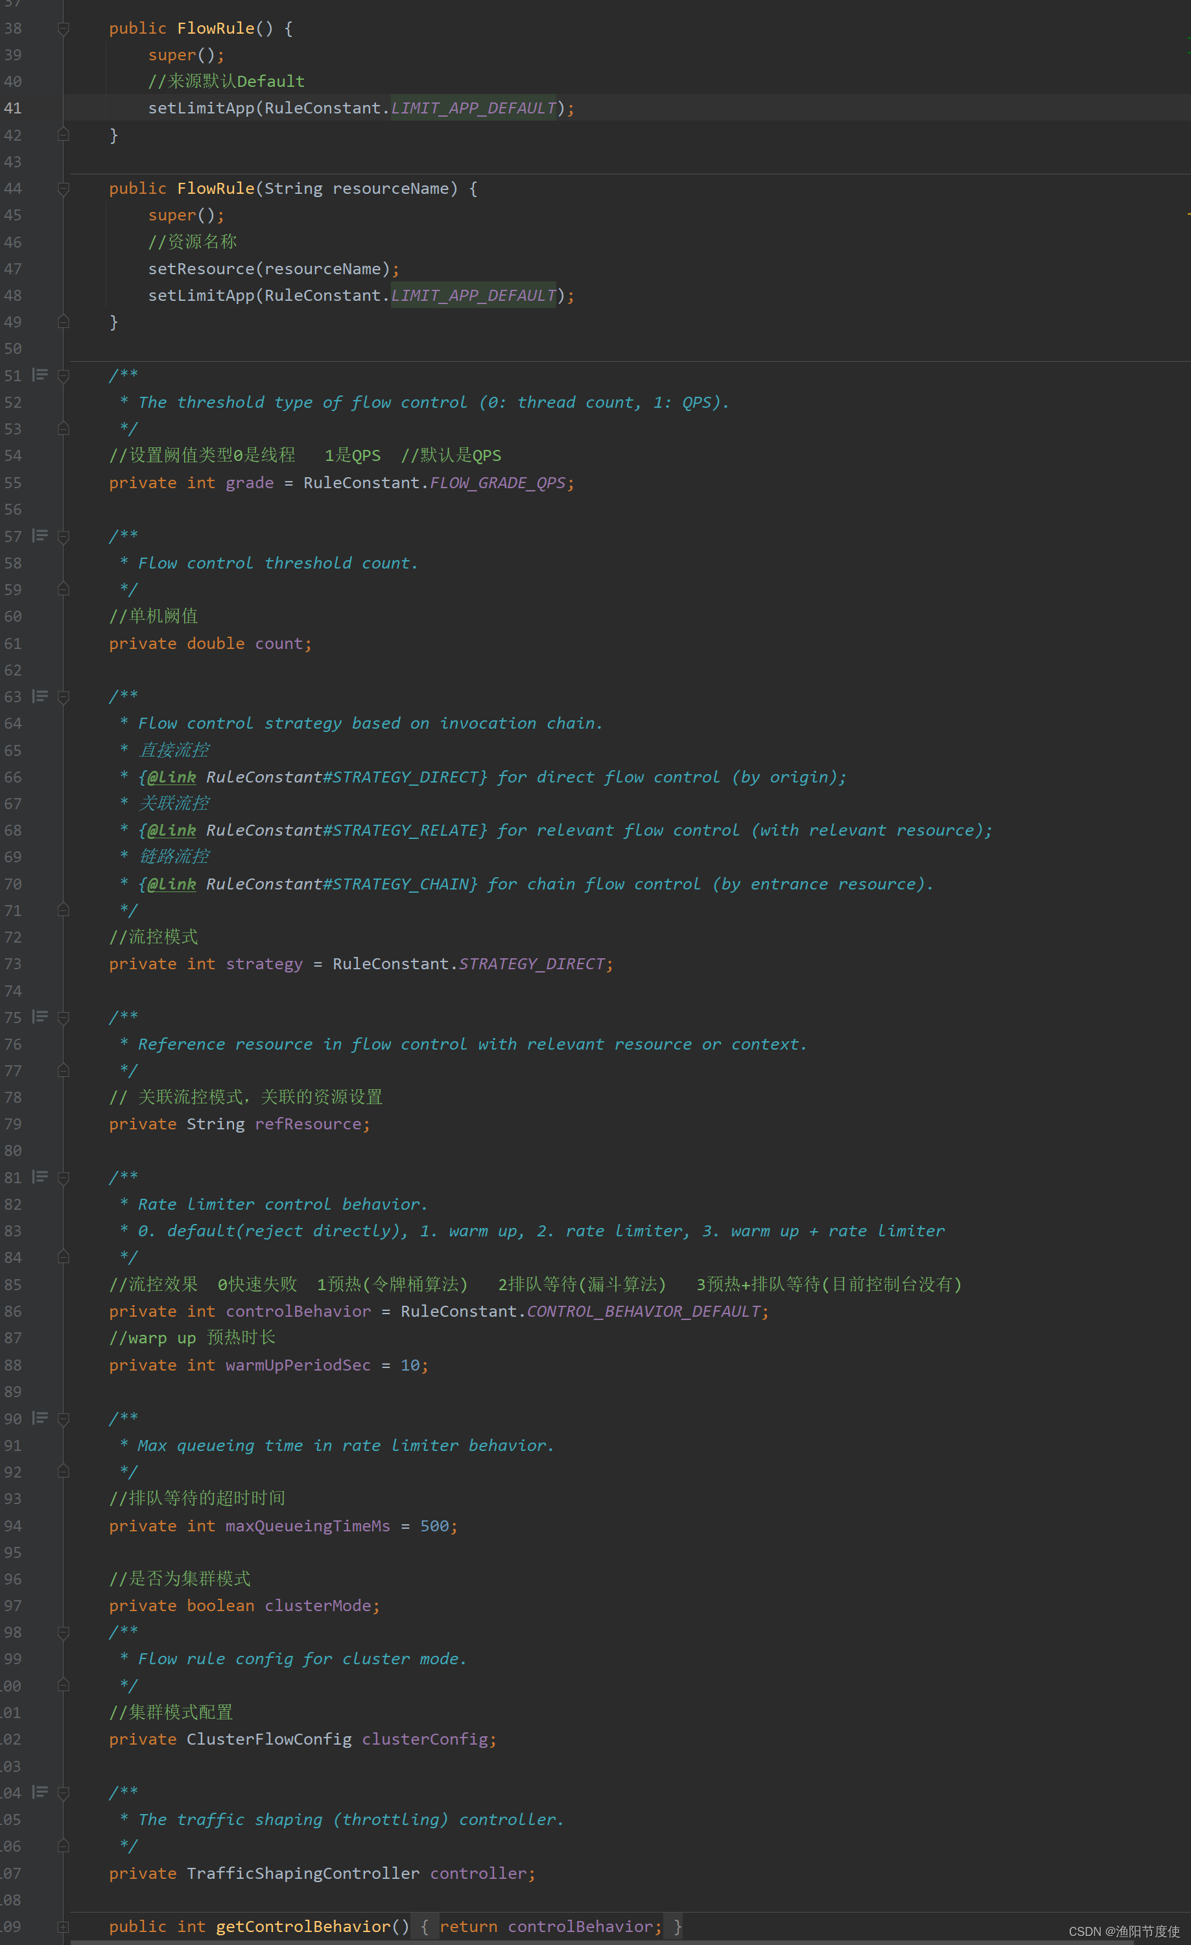
Task: Collapse the reference resource Javadoc at line 75
Action: click(64, 1017)
